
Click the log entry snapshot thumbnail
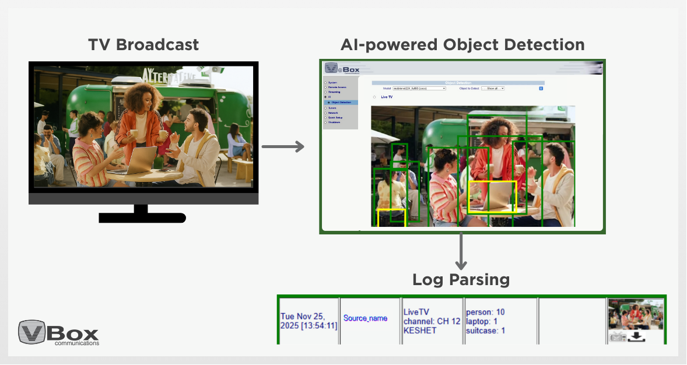pyautogui.click(x=636, y=315)
